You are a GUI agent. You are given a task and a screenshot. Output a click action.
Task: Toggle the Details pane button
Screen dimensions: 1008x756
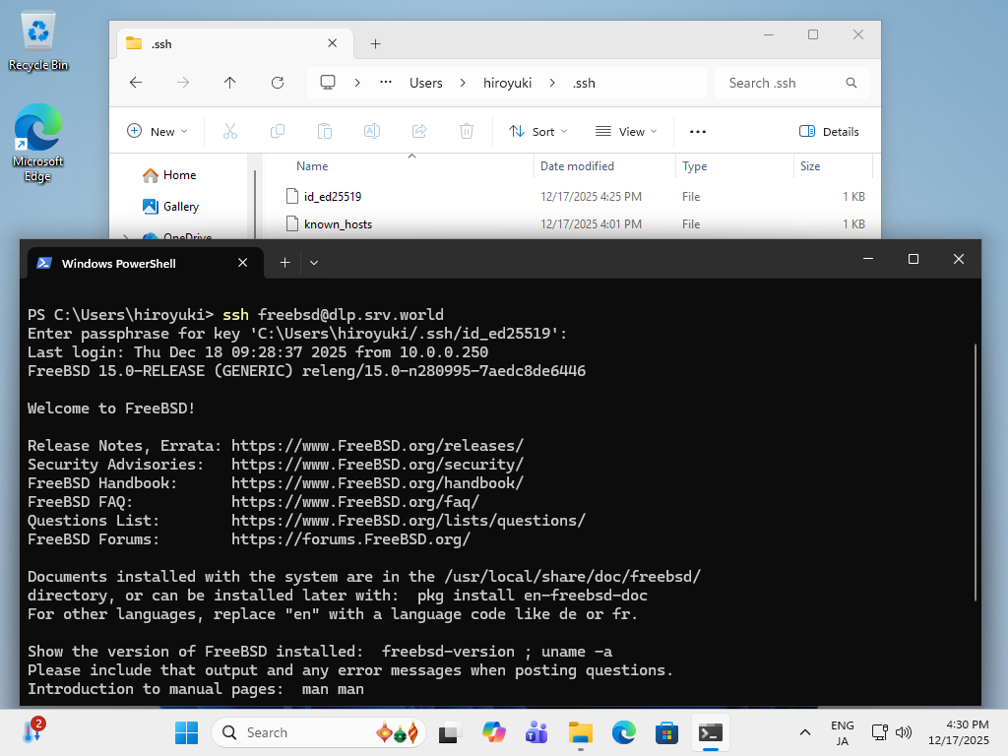pyautogui.click(x=829, y=131)
